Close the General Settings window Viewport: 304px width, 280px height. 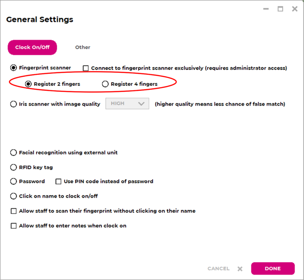tap(294, 9)
